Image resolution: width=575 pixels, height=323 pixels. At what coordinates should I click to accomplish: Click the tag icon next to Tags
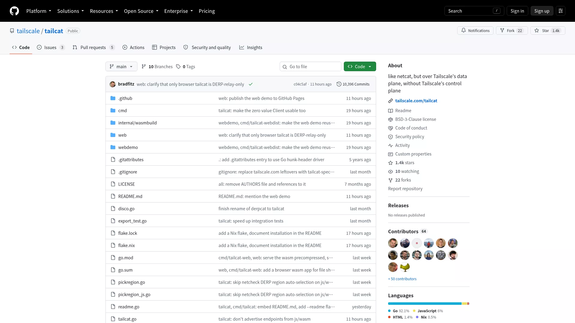click(178, 67)
